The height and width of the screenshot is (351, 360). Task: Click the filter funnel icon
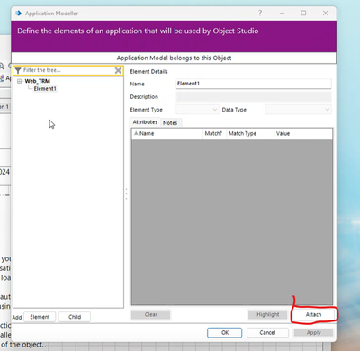[18, 70]
